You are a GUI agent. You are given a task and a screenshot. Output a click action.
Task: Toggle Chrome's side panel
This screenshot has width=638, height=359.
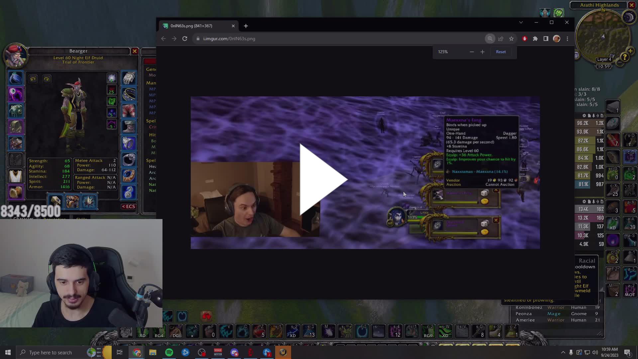546,39
